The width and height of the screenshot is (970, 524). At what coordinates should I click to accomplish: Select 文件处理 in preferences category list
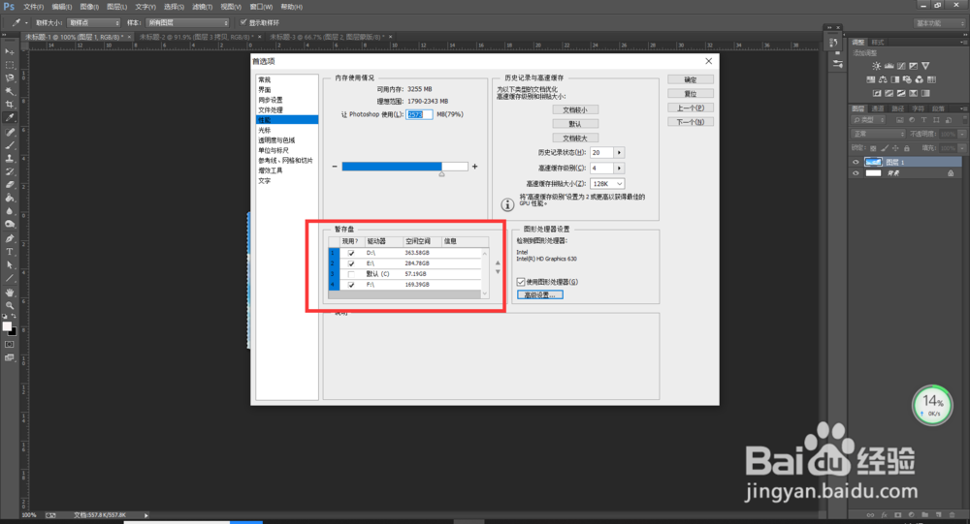click(271, 110)
